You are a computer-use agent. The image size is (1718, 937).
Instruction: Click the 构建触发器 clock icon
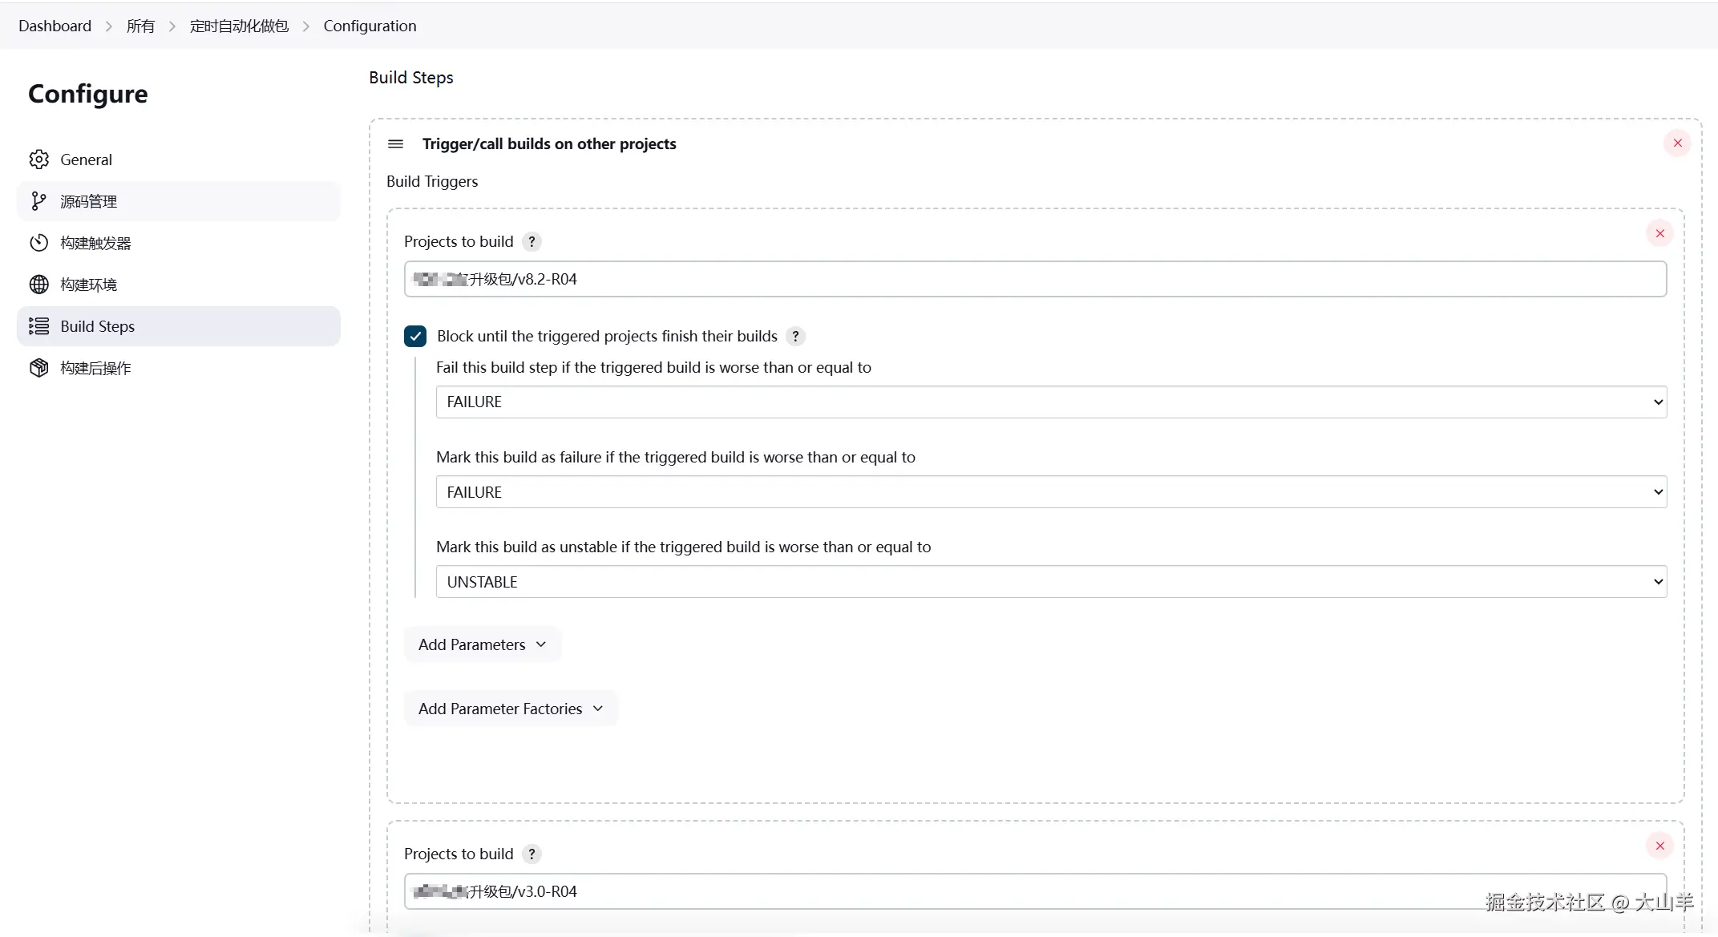click(x=38, y=243)
